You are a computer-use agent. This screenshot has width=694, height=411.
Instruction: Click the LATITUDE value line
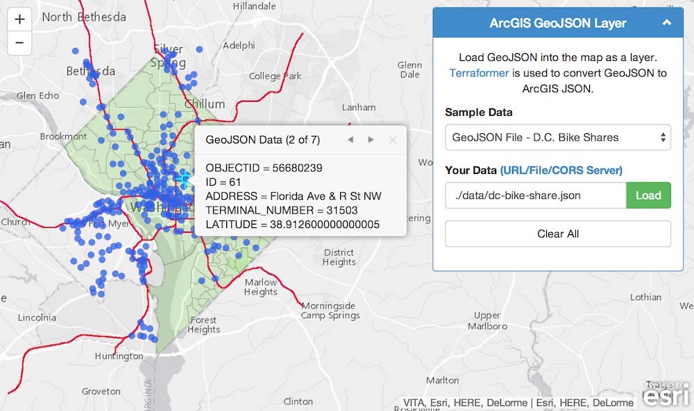point(293,225)
